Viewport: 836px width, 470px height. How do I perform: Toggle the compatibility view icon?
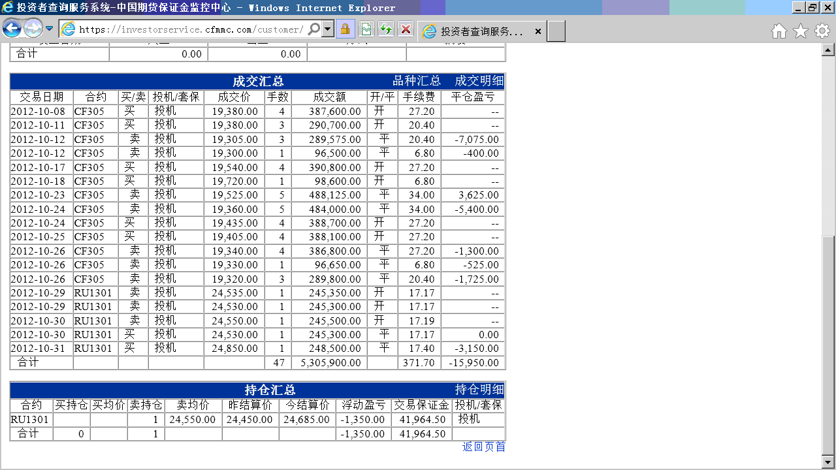point(366,29)
